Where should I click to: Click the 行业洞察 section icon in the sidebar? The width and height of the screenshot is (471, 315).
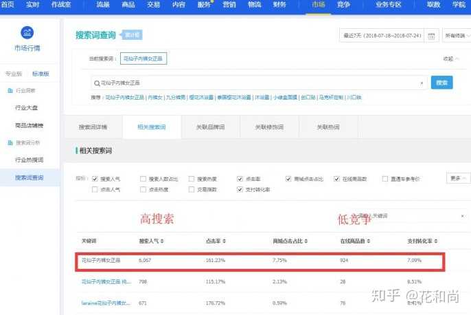(x=10, y=91)
